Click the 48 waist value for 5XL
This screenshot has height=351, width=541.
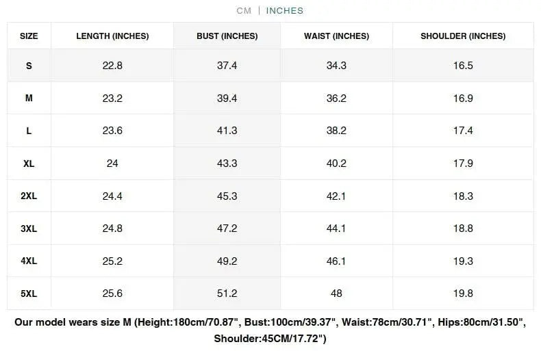click(336, 294)
